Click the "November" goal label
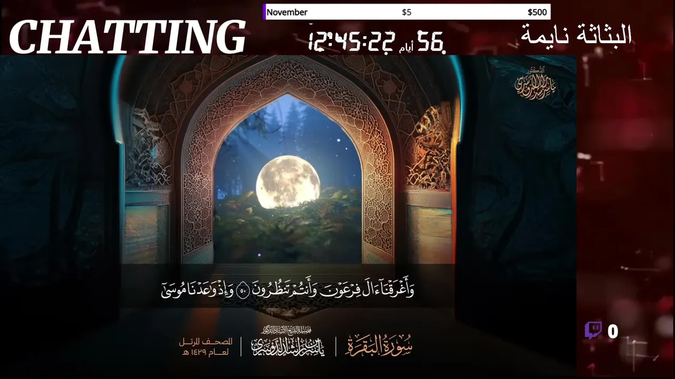The height and width of the screenshot is (379, 675). point(287,12)
